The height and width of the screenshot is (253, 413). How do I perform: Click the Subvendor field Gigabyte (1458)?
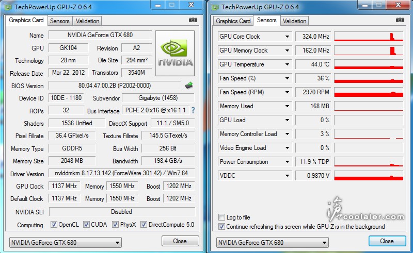click(158, 98)
